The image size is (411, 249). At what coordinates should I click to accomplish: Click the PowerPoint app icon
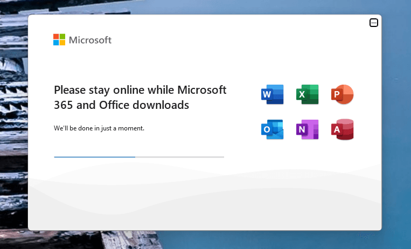(x=343, y=94)
